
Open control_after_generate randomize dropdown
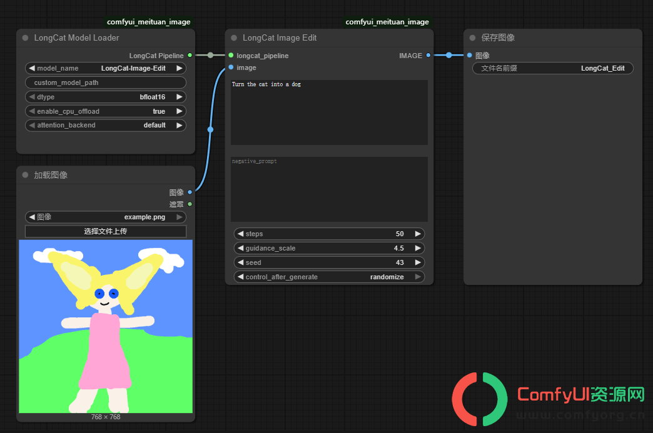coord(329,277)
